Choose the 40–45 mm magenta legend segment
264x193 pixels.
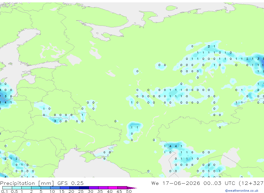point(113,188)
